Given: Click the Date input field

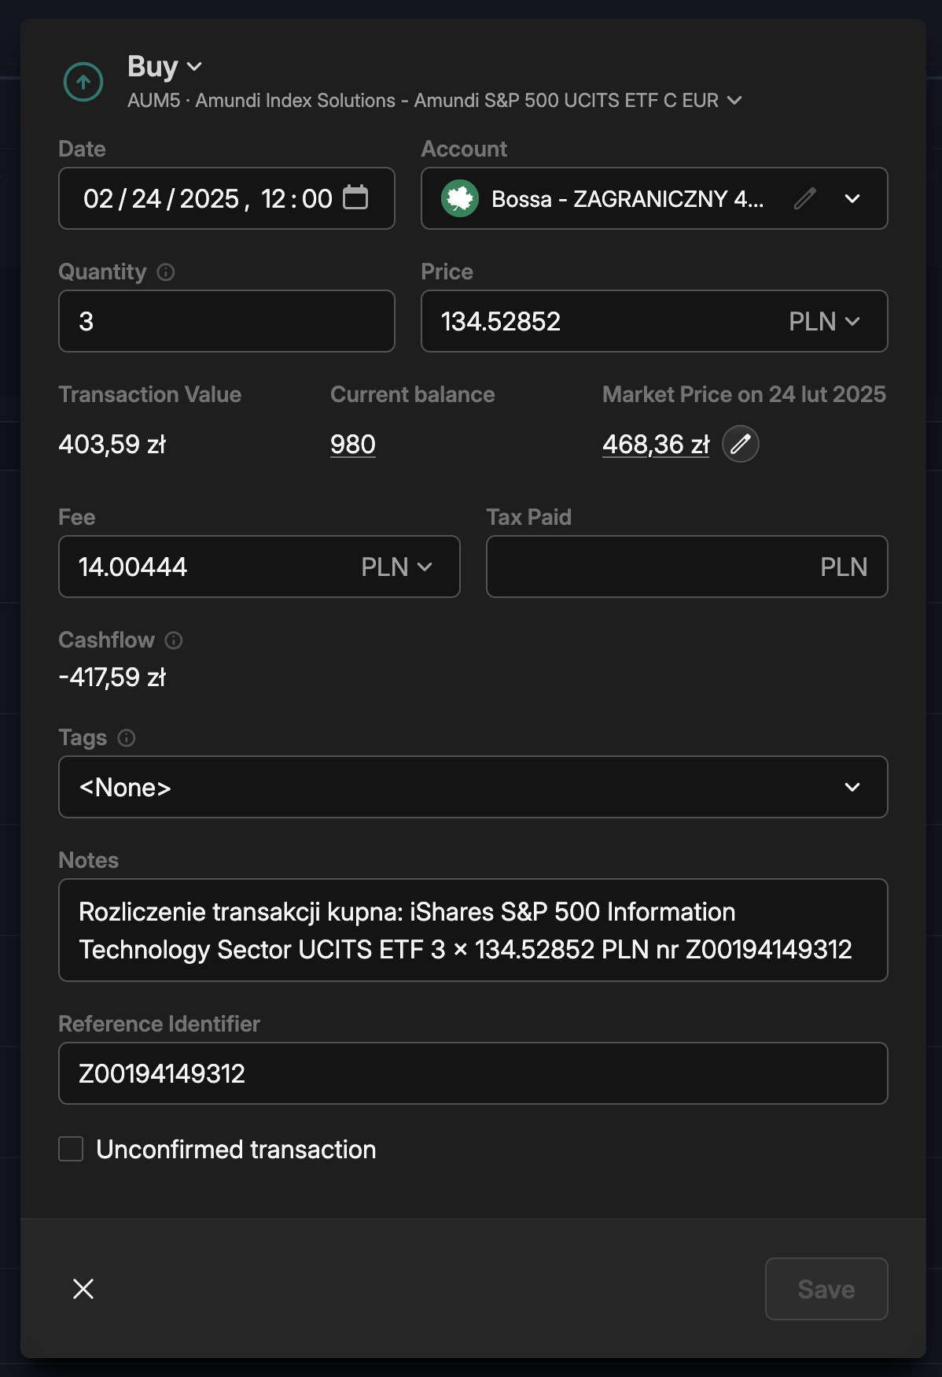Looking at the screenshot, I should point(226,198).
